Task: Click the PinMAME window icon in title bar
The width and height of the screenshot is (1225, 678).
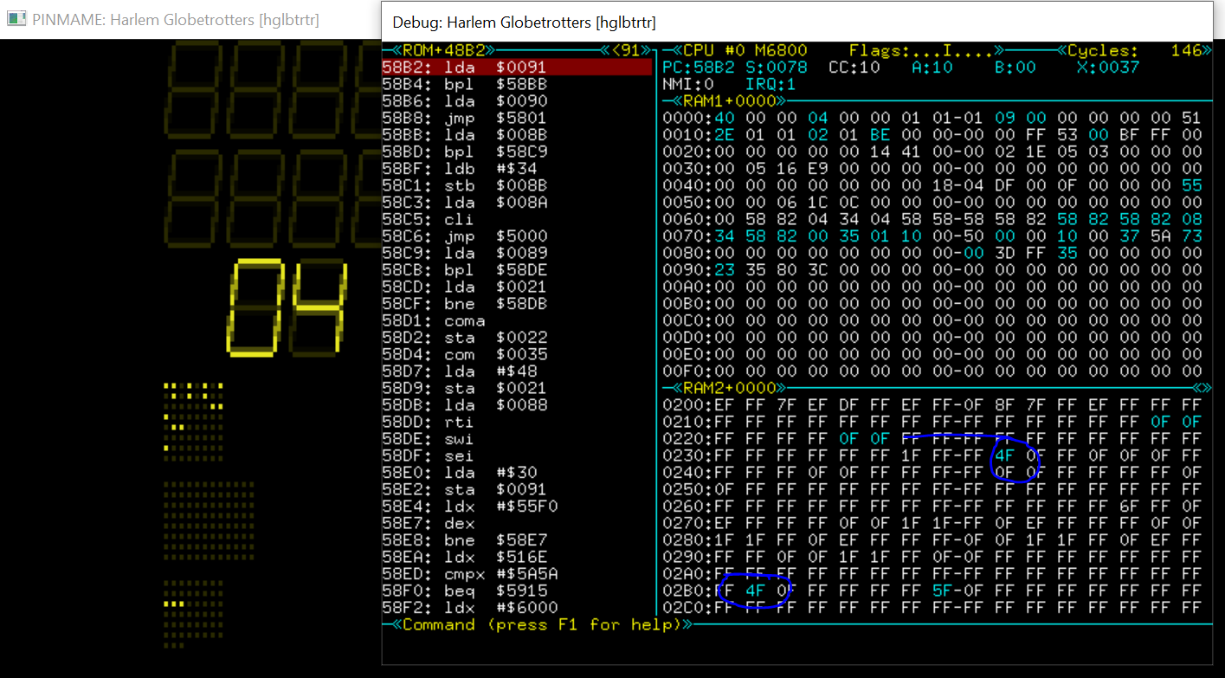Action: (x=16, y=20)
